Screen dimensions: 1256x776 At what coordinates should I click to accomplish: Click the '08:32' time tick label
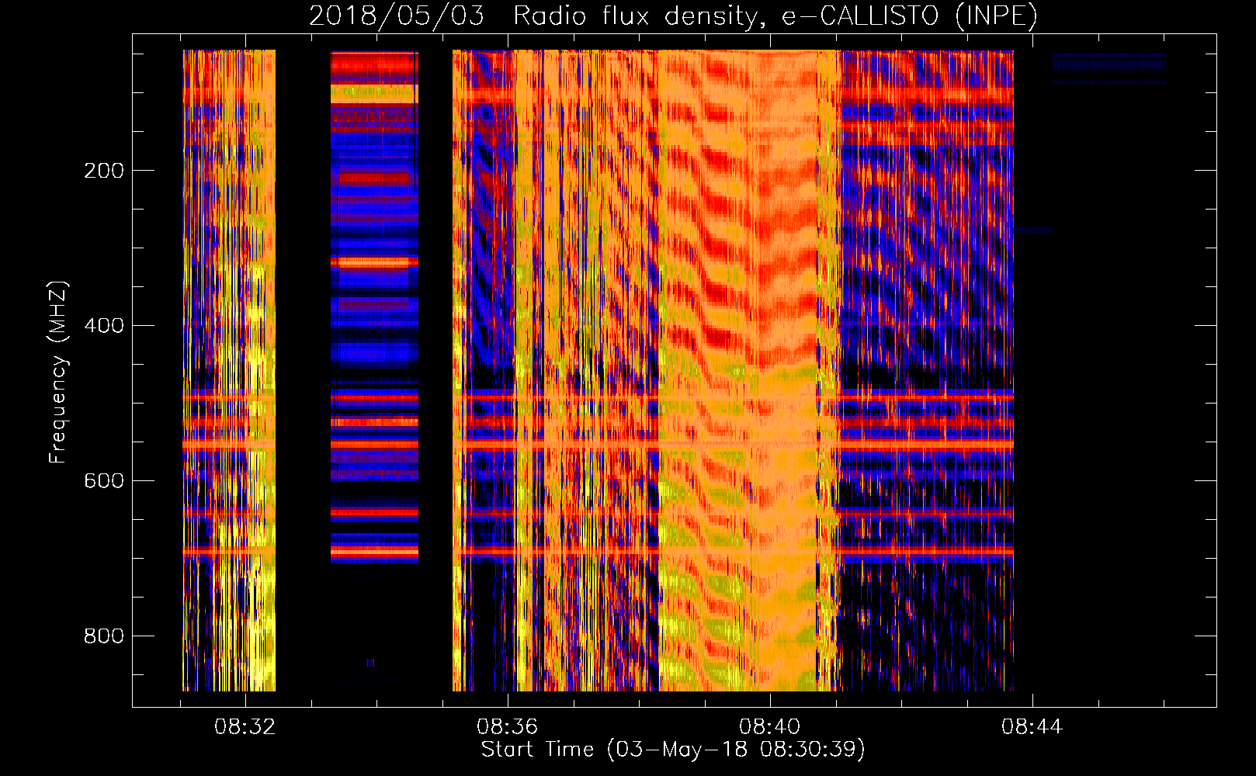pyautogui.click(x=245, y=727)
